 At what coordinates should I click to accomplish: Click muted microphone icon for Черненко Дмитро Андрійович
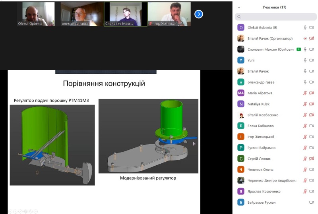coord(305,180)
